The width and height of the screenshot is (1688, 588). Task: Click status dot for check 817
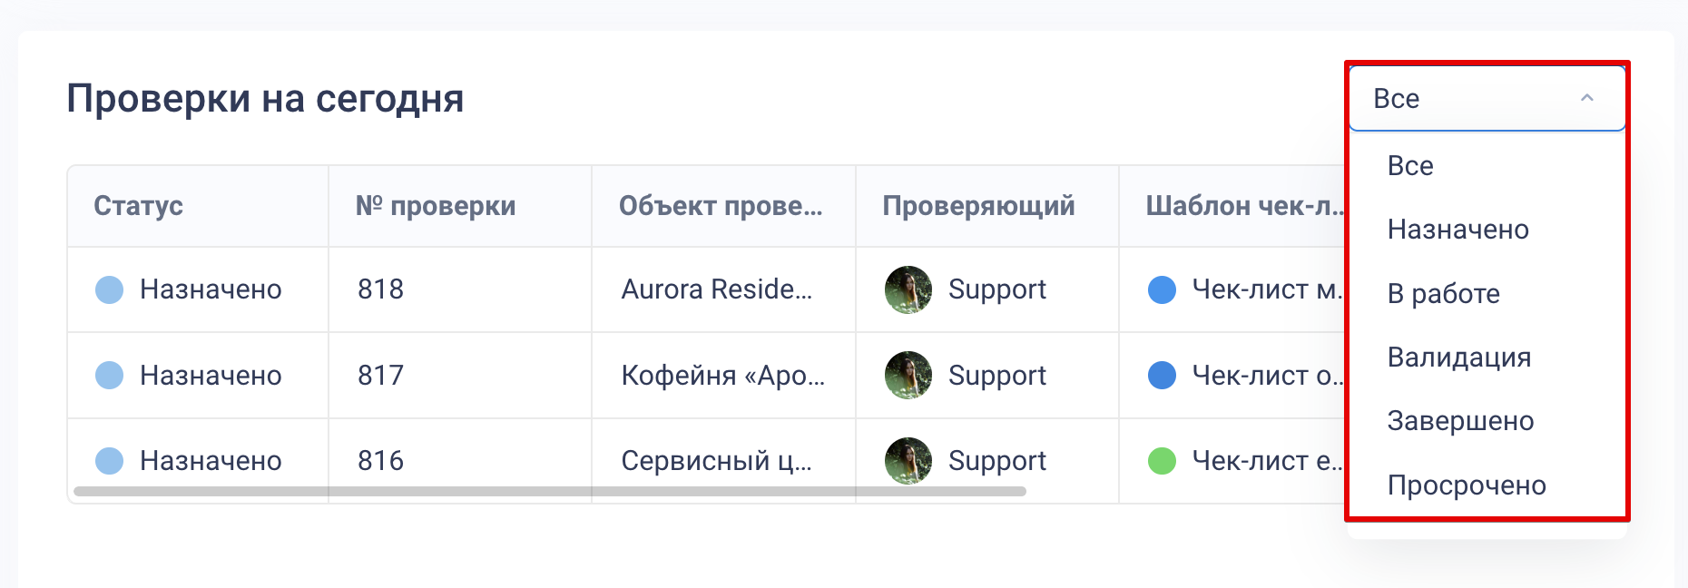(x=110, y=375)
